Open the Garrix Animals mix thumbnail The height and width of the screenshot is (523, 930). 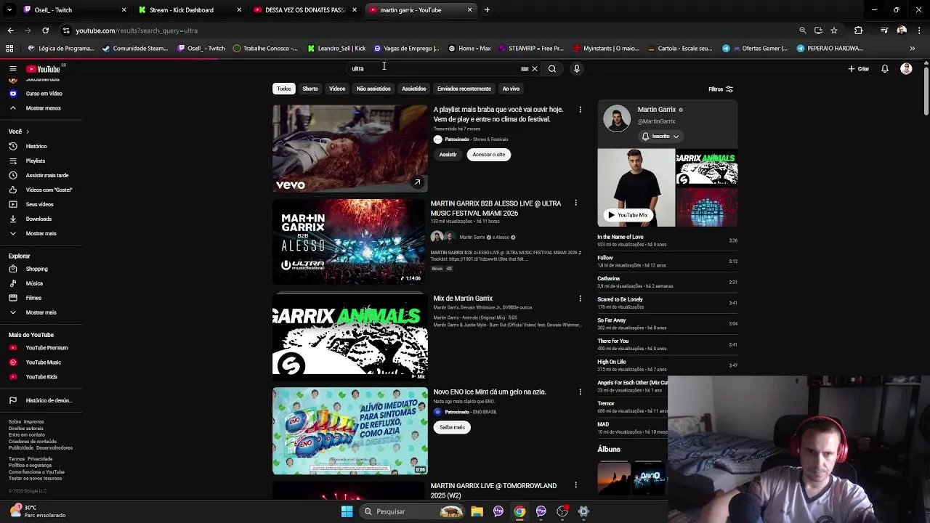click(349, 337)
